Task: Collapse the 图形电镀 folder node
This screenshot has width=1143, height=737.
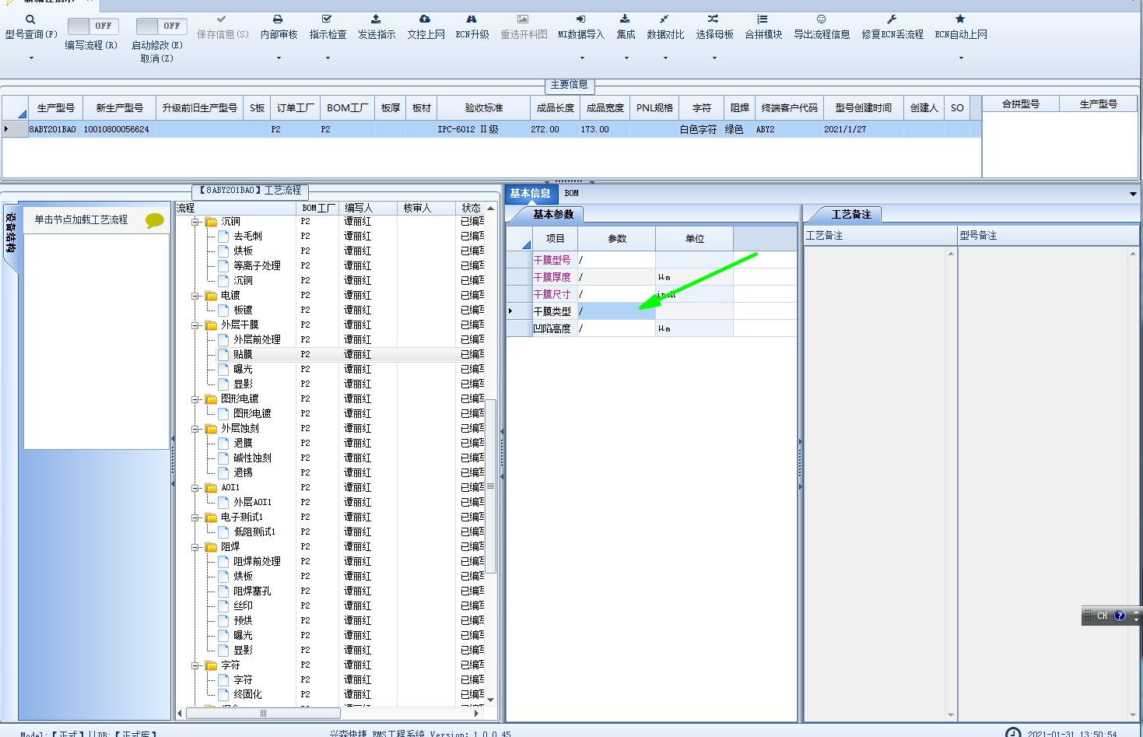Action: 196,399
